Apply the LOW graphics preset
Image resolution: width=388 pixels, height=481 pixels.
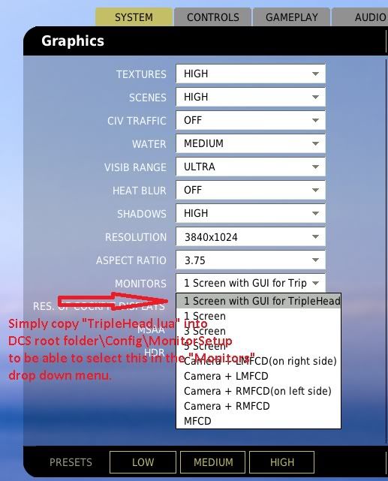click(x=143, y=462)
